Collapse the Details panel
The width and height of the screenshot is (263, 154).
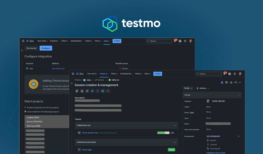[239, 95]
